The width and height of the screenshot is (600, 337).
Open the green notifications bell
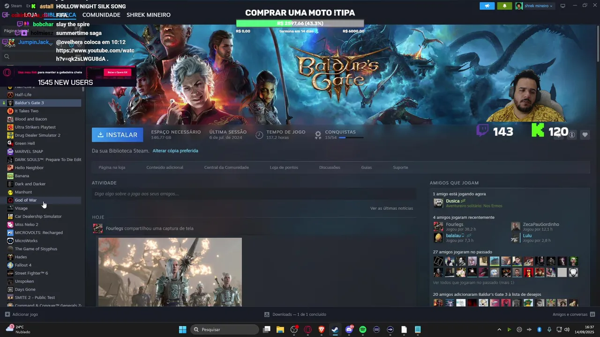[504, 6]
